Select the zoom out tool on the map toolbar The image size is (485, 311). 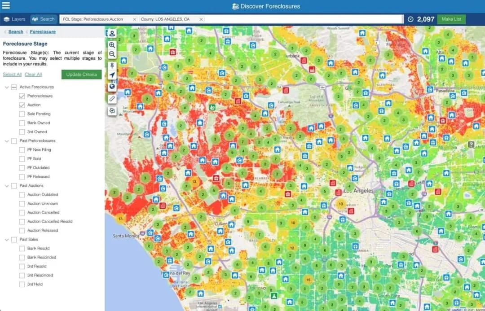tap(112, 54)
